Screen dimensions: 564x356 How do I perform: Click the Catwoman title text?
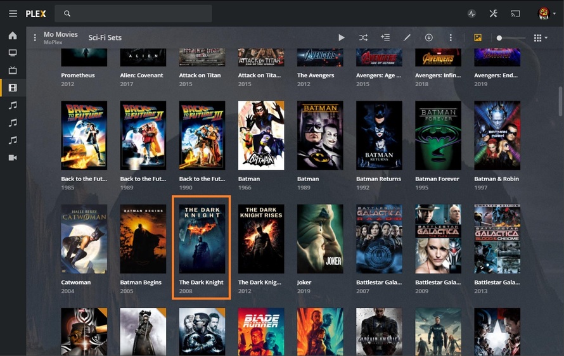point(75,283)
